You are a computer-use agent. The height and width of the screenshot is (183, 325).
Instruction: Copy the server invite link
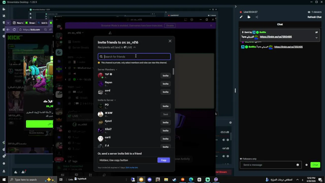(164, 160)
